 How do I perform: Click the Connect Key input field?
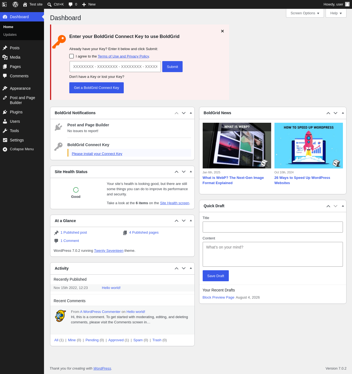tap(115, 67)
